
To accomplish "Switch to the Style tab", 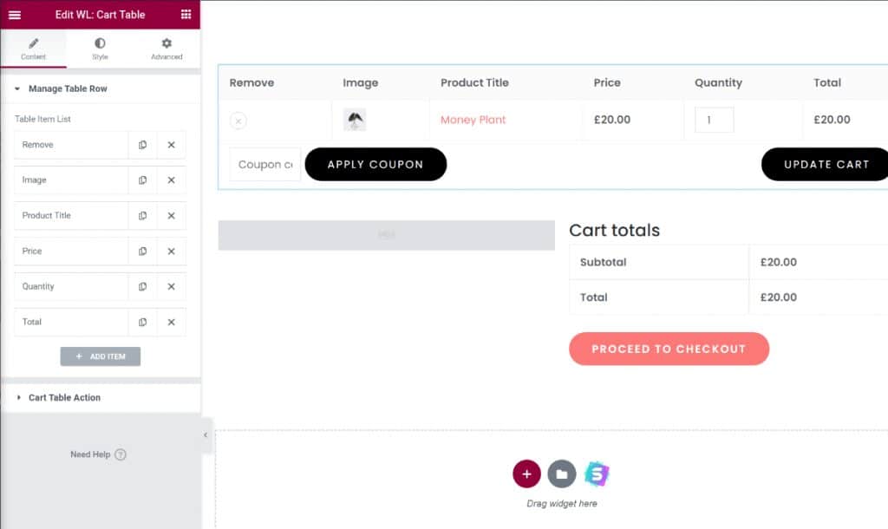I will (x=100, y=49).
